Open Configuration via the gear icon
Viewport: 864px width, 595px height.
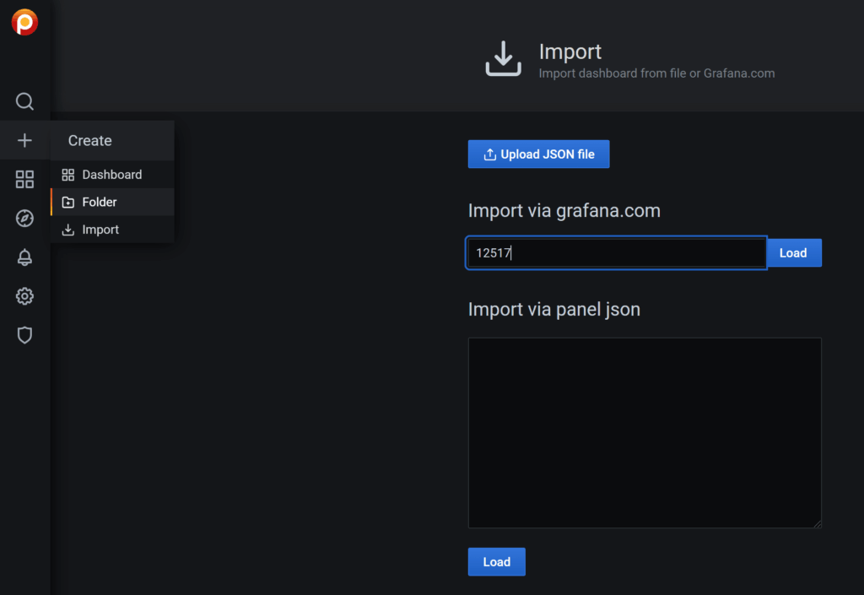coord(24,296)
